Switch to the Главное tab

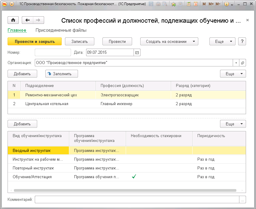pyautogui.click(x=17, y=30)
